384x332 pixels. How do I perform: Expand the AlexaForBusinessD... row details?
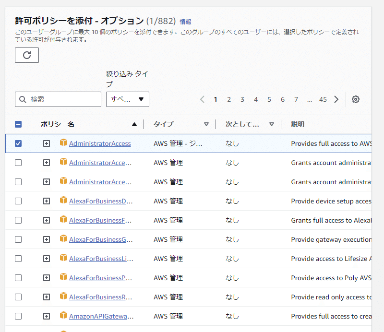coord(47,201)
